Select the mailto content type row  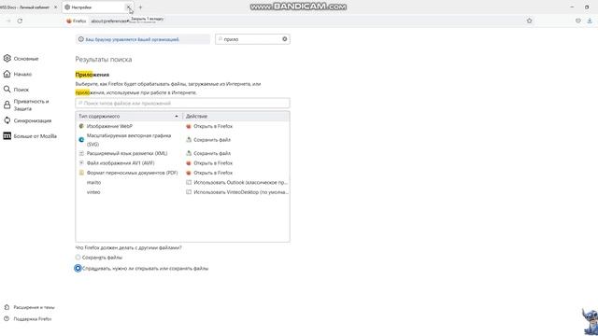pos(182,183)
